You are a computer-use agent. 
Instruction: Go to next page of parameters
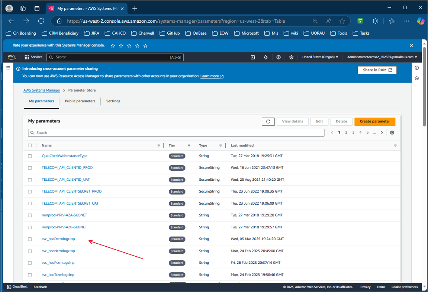coord(382,132)
